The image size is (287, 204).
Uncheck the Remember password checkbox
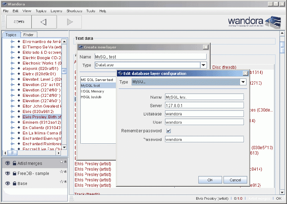click(169, 131)
